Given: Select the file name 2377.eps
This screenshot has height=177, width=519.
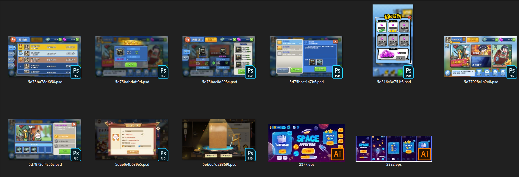Looking at the screenshot, I should [x=307, y=164].
